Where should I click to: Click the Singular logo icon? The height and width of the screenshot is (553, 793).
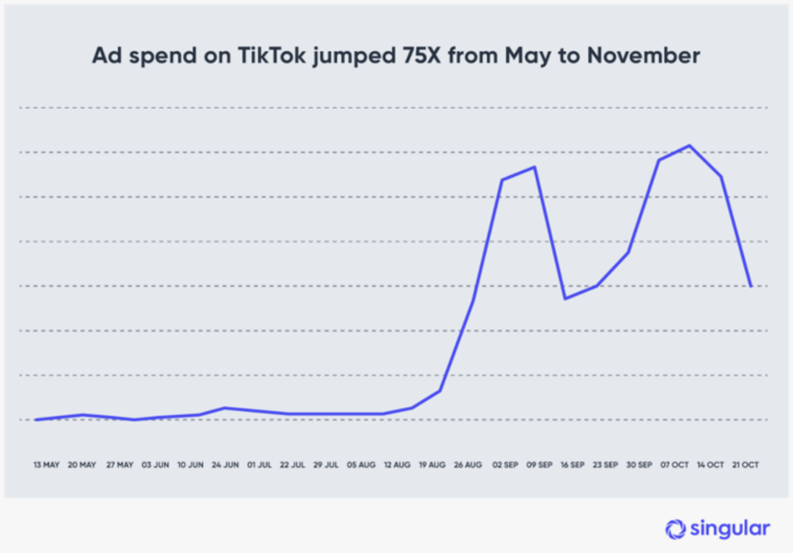pos(675,529)
